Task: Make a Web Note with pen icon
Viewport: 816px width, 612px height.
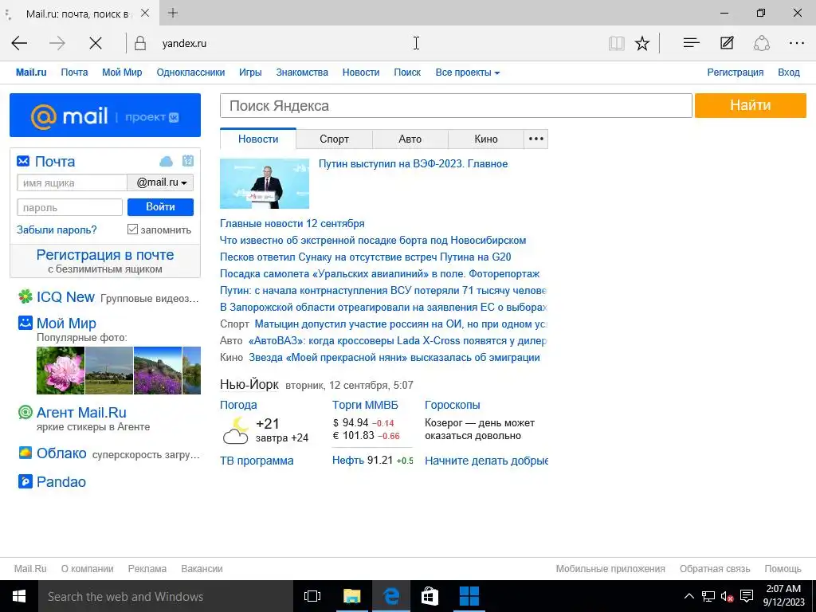Action: (727, 43)
